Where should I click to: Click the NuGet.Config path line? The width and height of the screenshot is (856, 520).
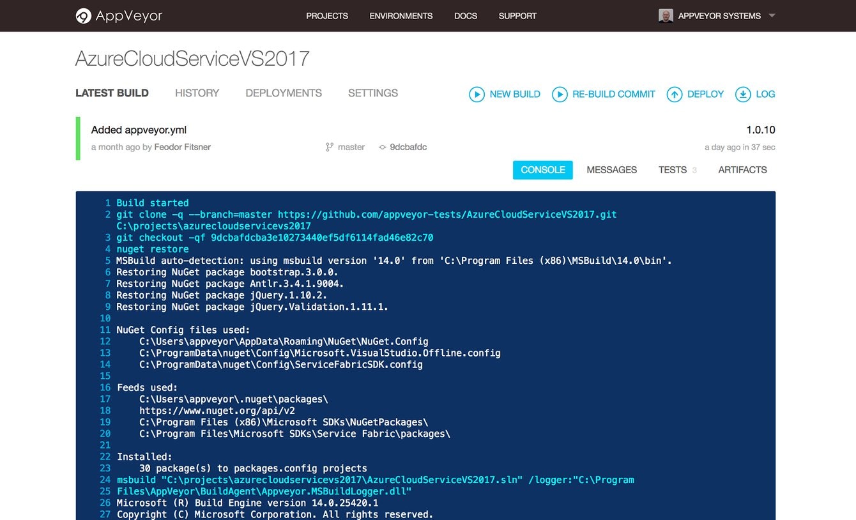[284, 341]
